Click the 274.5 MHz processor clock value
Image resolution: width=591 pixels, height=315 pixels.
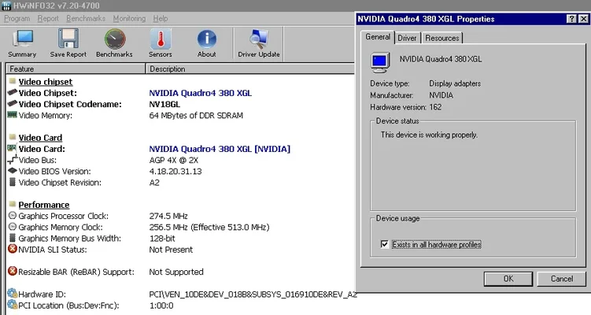[x=168, y=216]
